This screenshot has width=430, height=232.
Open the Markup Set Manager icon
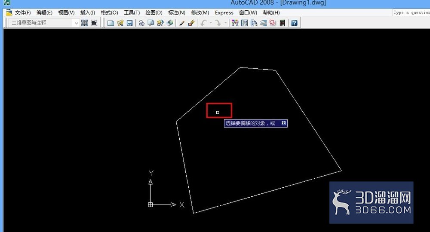[273, 23]
